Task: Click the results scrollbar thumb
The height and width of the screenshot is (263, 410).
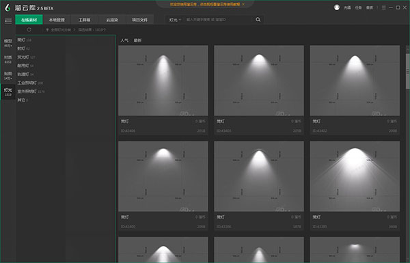Action: (408, 71)
